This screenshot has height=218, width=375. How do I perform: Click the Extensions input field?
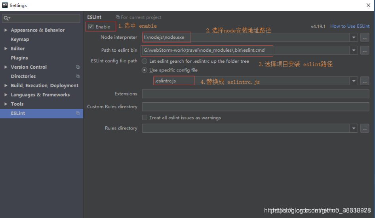pyautogui.click(x=255, y=94)
